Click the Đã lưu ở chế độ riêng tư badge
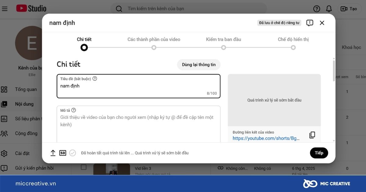366x192 pixels. point(279,23)
